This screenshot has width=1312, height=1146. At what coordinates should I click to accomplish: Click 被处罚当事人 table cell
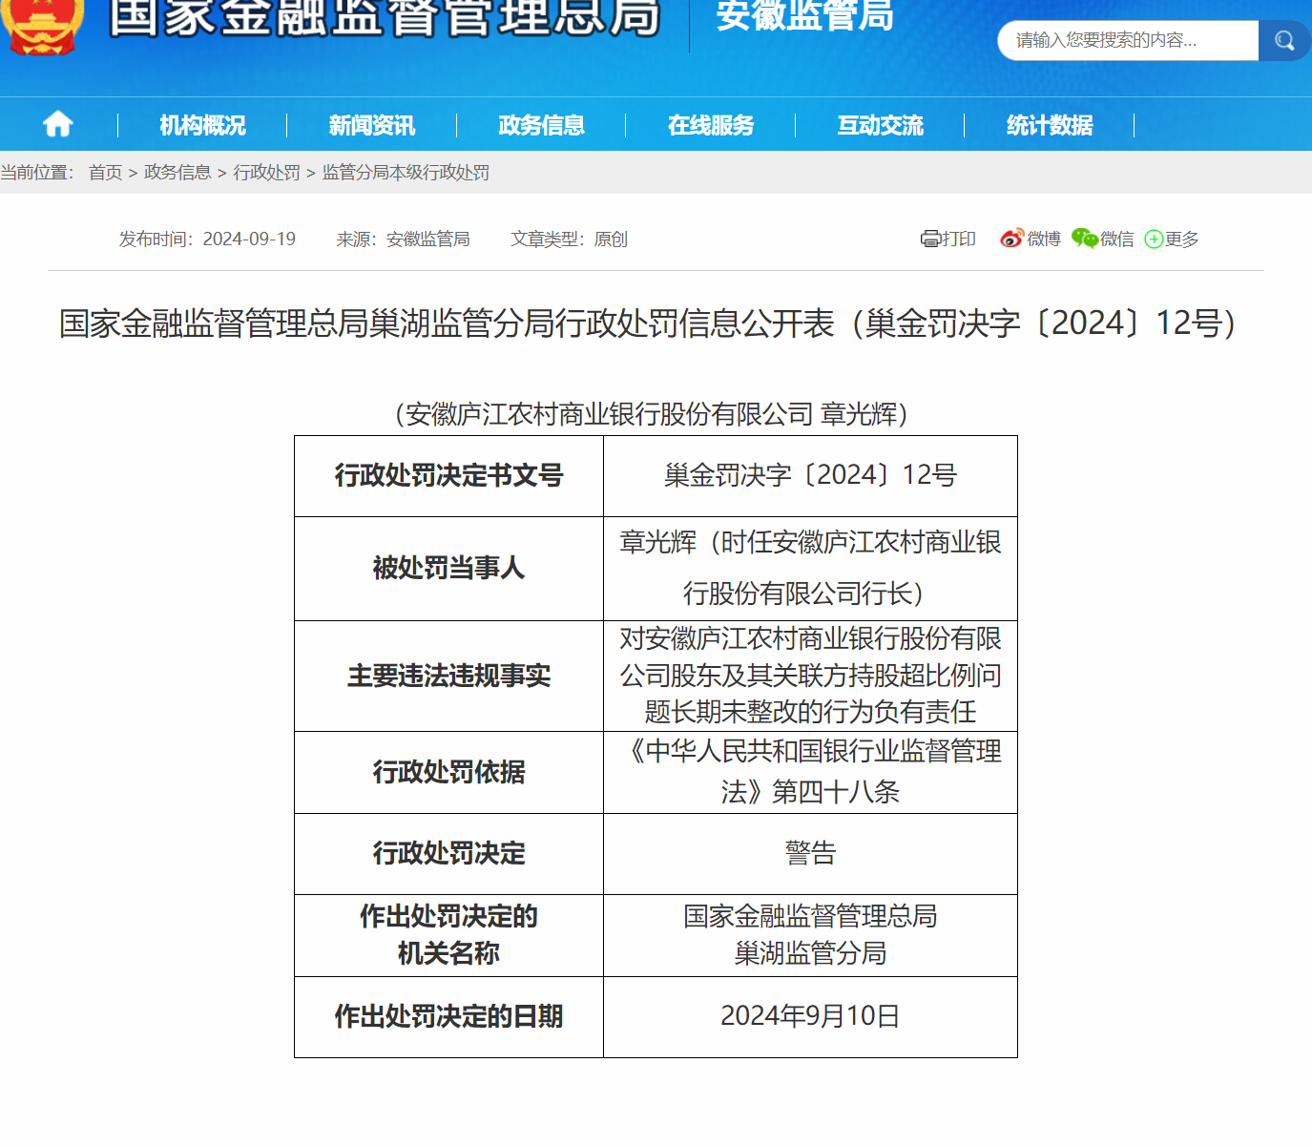pyautogui.click(x=448, y=569)
